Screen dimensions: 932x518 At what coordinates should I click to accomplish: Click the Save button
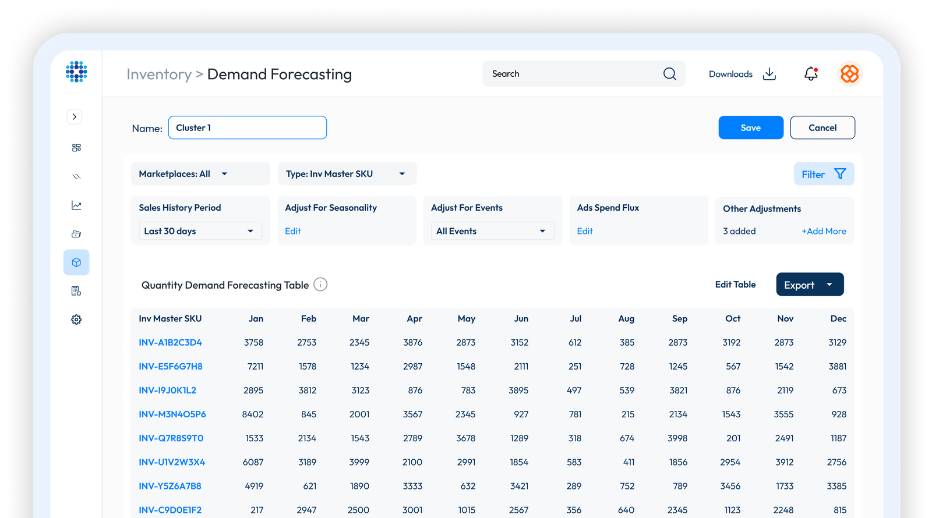click(750, 127)
